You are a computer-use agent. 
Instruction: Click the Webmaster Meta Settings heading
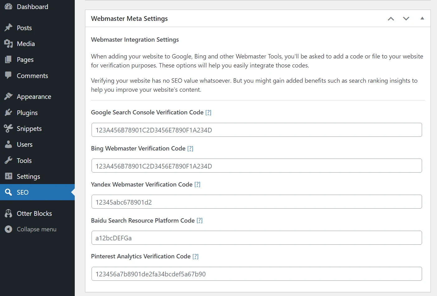[x=129, y=19]
